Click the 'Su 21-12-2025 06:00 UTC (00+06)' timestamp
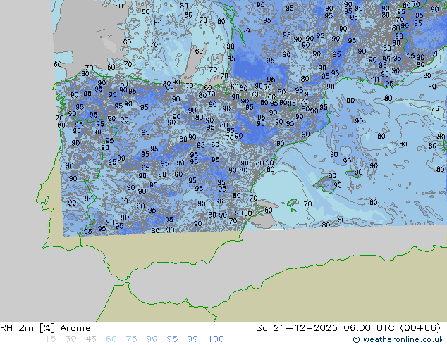 coord(348,328)
